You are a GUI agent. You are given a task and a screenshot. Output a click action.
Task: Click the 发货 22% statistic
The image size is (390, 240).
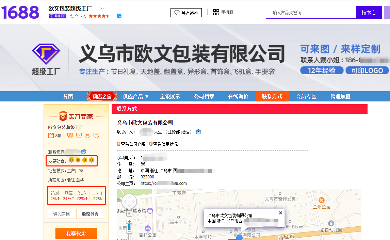[82, 196]
